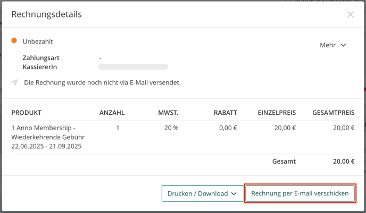Click the blurred KassiererIn name field
Viewport: 366px width, 213px height.
tap(133, 67)
